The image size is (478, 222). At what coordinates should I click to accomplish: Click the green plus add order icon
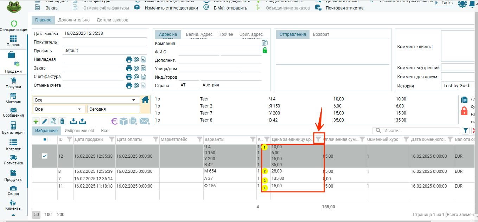point(36,121)
